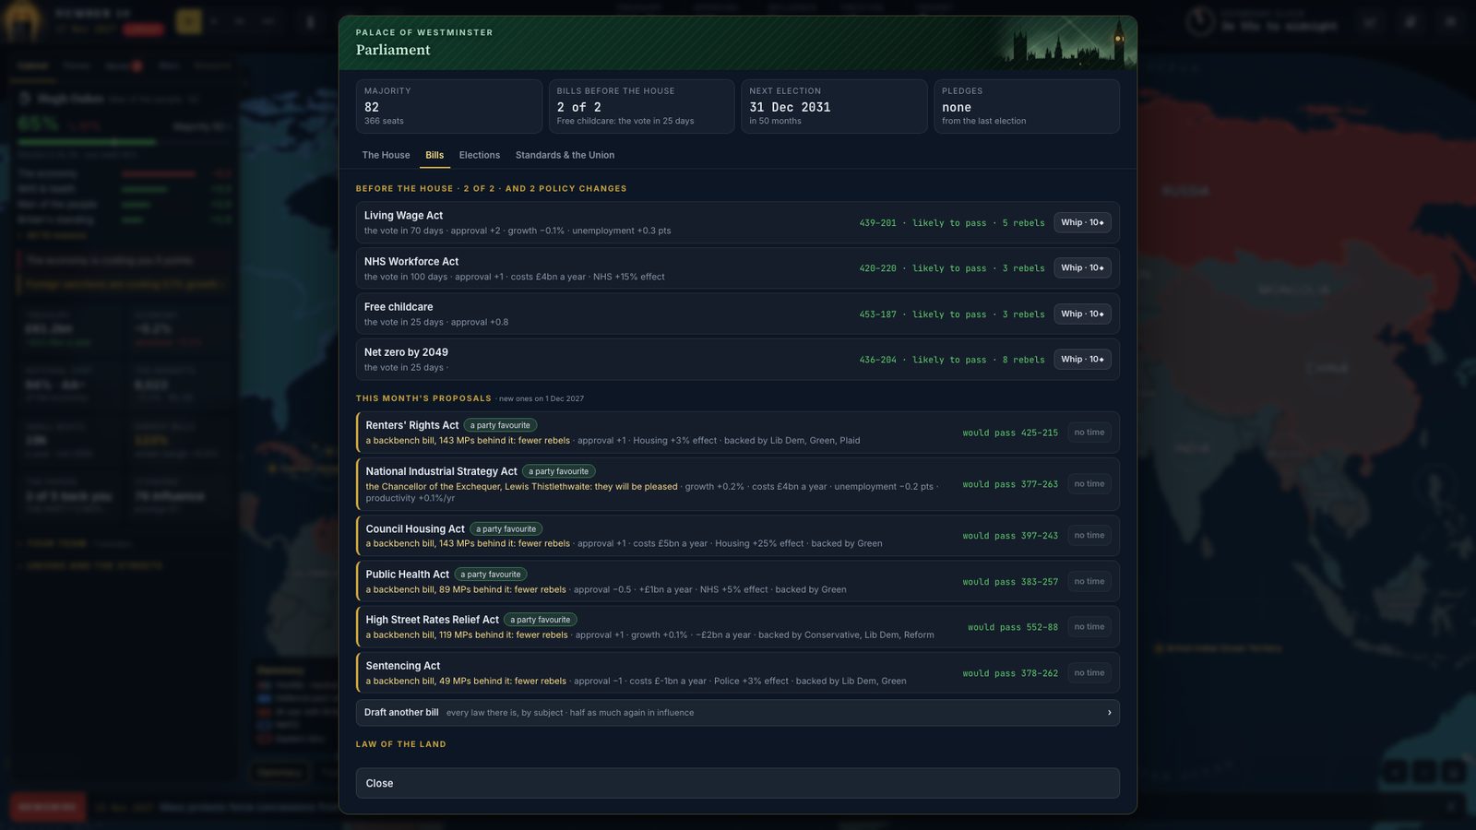Click the 'Law of the Land' section heading

pos(401,744)
